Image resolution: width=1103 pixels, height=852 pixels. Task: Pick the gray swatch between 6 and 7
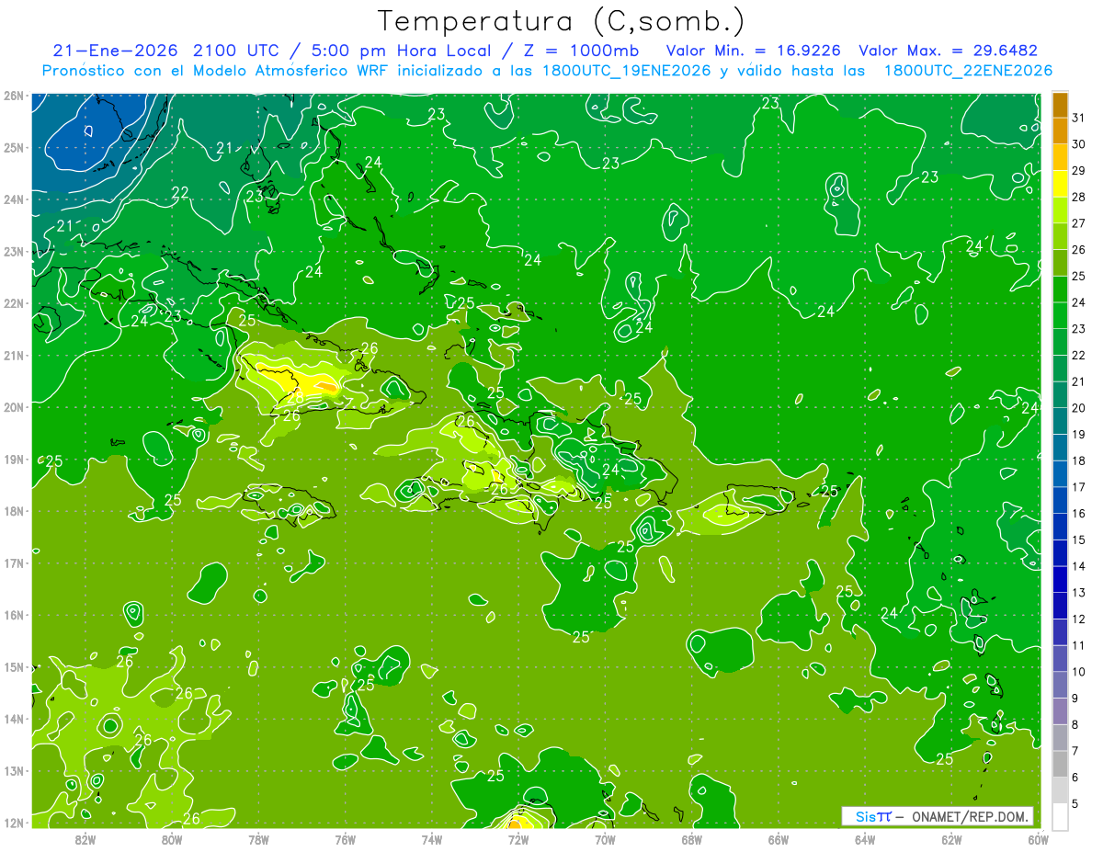pyautogui.click(x=1060, y=764)
